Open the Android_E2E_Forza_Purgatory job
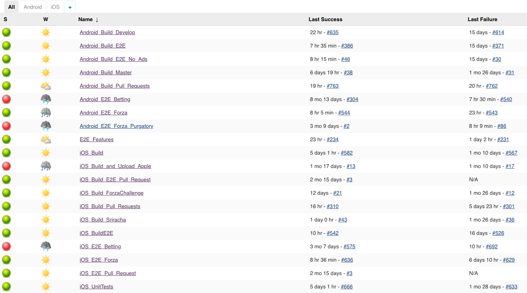Screen dimensions: 527x293 (x=116, y=126)
